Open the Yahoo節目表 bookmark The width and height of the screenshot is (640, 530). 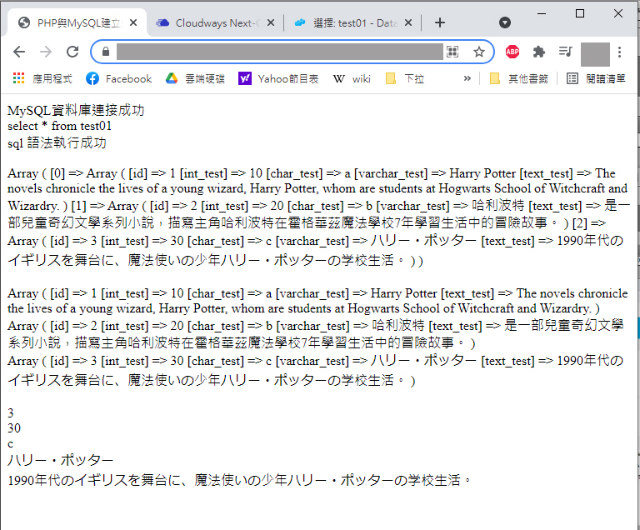coord(278,78)
